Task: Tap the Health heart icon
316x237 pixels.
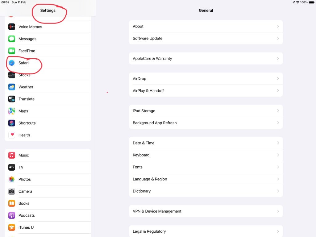Action: click(12, 135)
